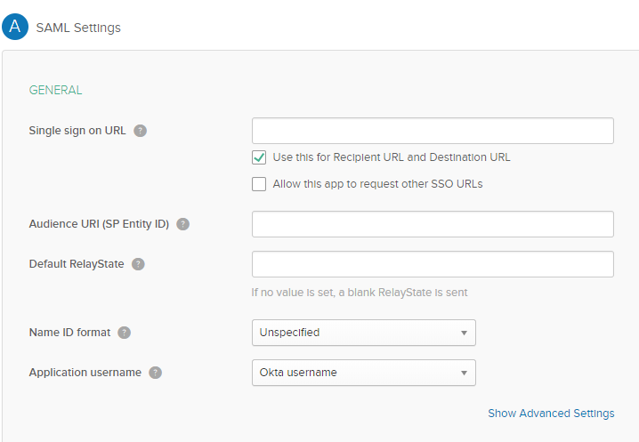Click the GENERAL section label
639x442 pixels.
point(55,90)
